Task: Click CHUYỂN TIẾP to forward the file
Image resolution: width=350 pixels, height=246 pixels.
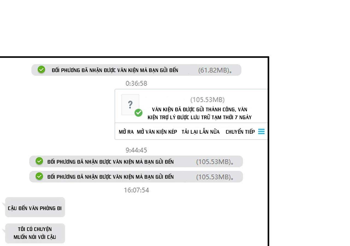Action: tap(240, 132)
